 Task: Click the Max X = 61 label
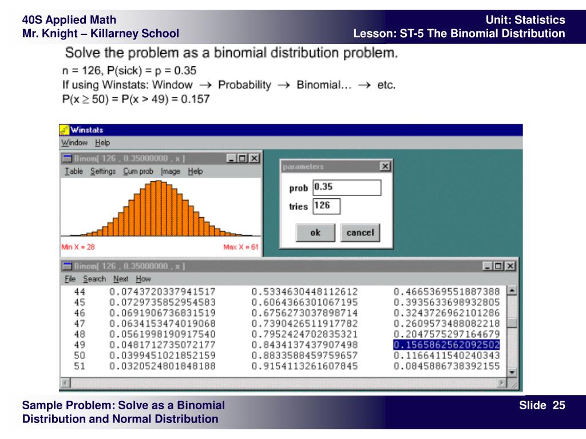(241, 247)
